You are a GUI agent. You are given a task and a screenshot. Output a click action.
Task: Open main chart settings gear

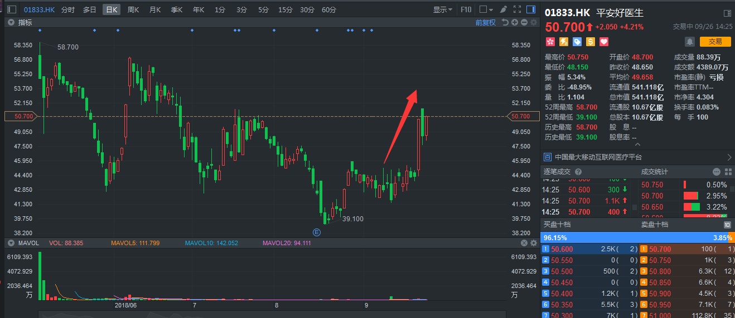[x=534, y=22]
